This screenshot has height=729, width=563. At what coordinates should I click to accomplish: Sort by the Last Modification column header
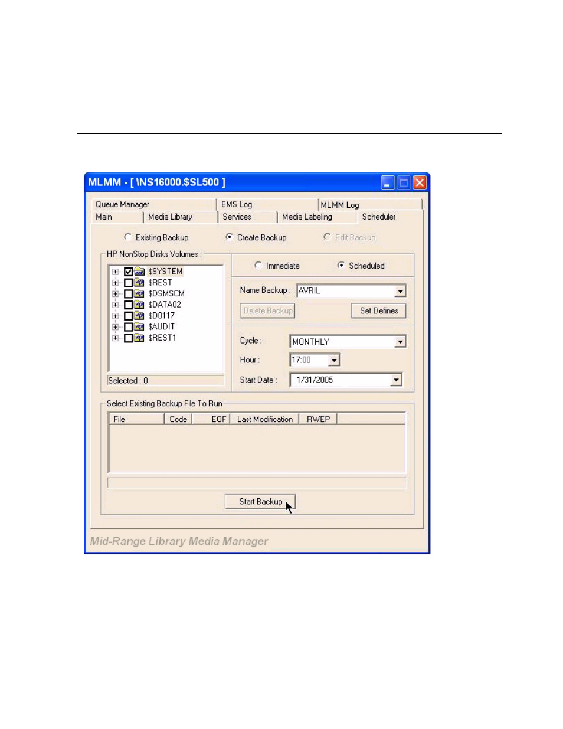[x=265, y=419]
